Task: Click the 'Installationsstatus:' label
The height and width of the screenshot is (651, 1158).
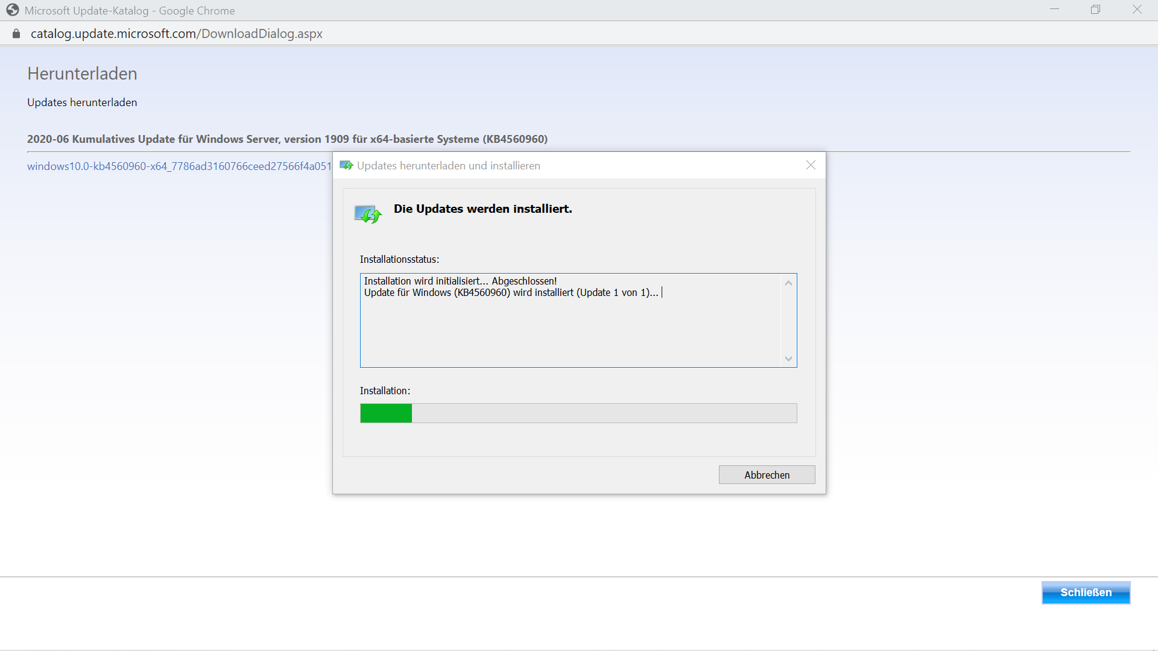Action: coord(399,259)
